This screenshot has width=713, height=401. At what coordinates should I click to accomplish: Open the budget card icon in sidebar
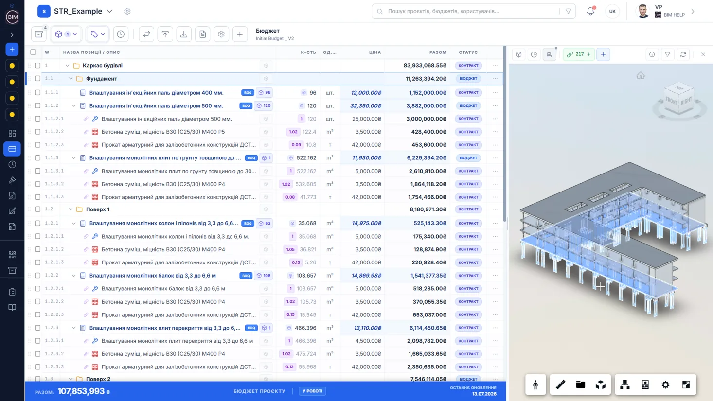click(x=12, y=149)
